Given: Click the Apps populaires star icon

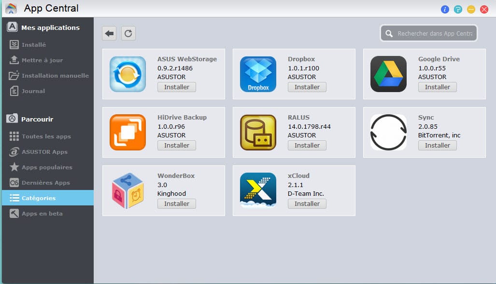Looking at the screenshot, I should pos(14,167).
